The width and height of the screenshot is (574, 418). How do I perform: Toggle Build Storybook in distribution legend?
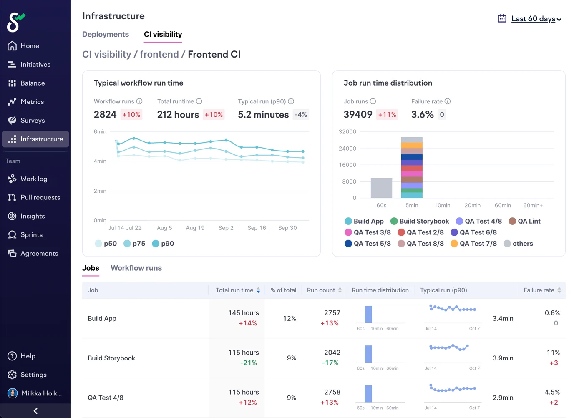click(419, 221)
